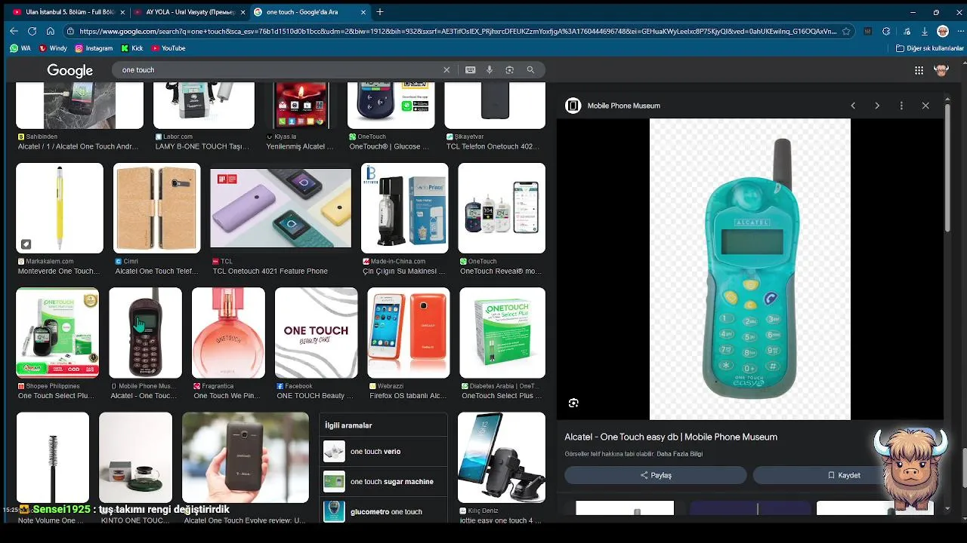Screen dimensions: 967x543
Task: Open the Kılıç Deniz iOttie car mount result
Action: click(x=501, y=457)
